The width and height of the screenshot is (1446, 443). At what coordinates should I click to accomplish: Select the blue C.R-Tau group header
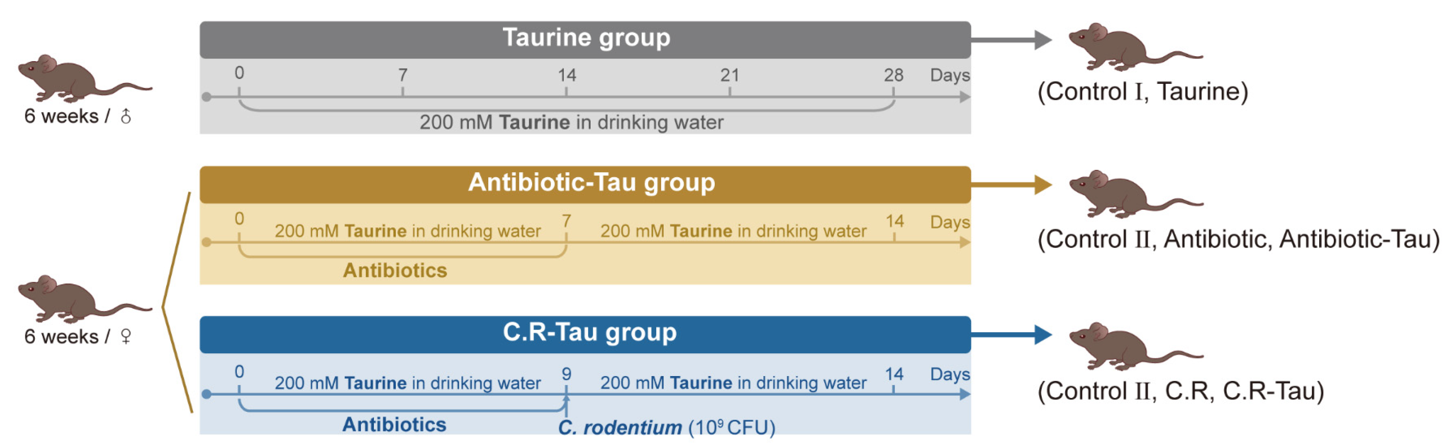coord(585,334)
